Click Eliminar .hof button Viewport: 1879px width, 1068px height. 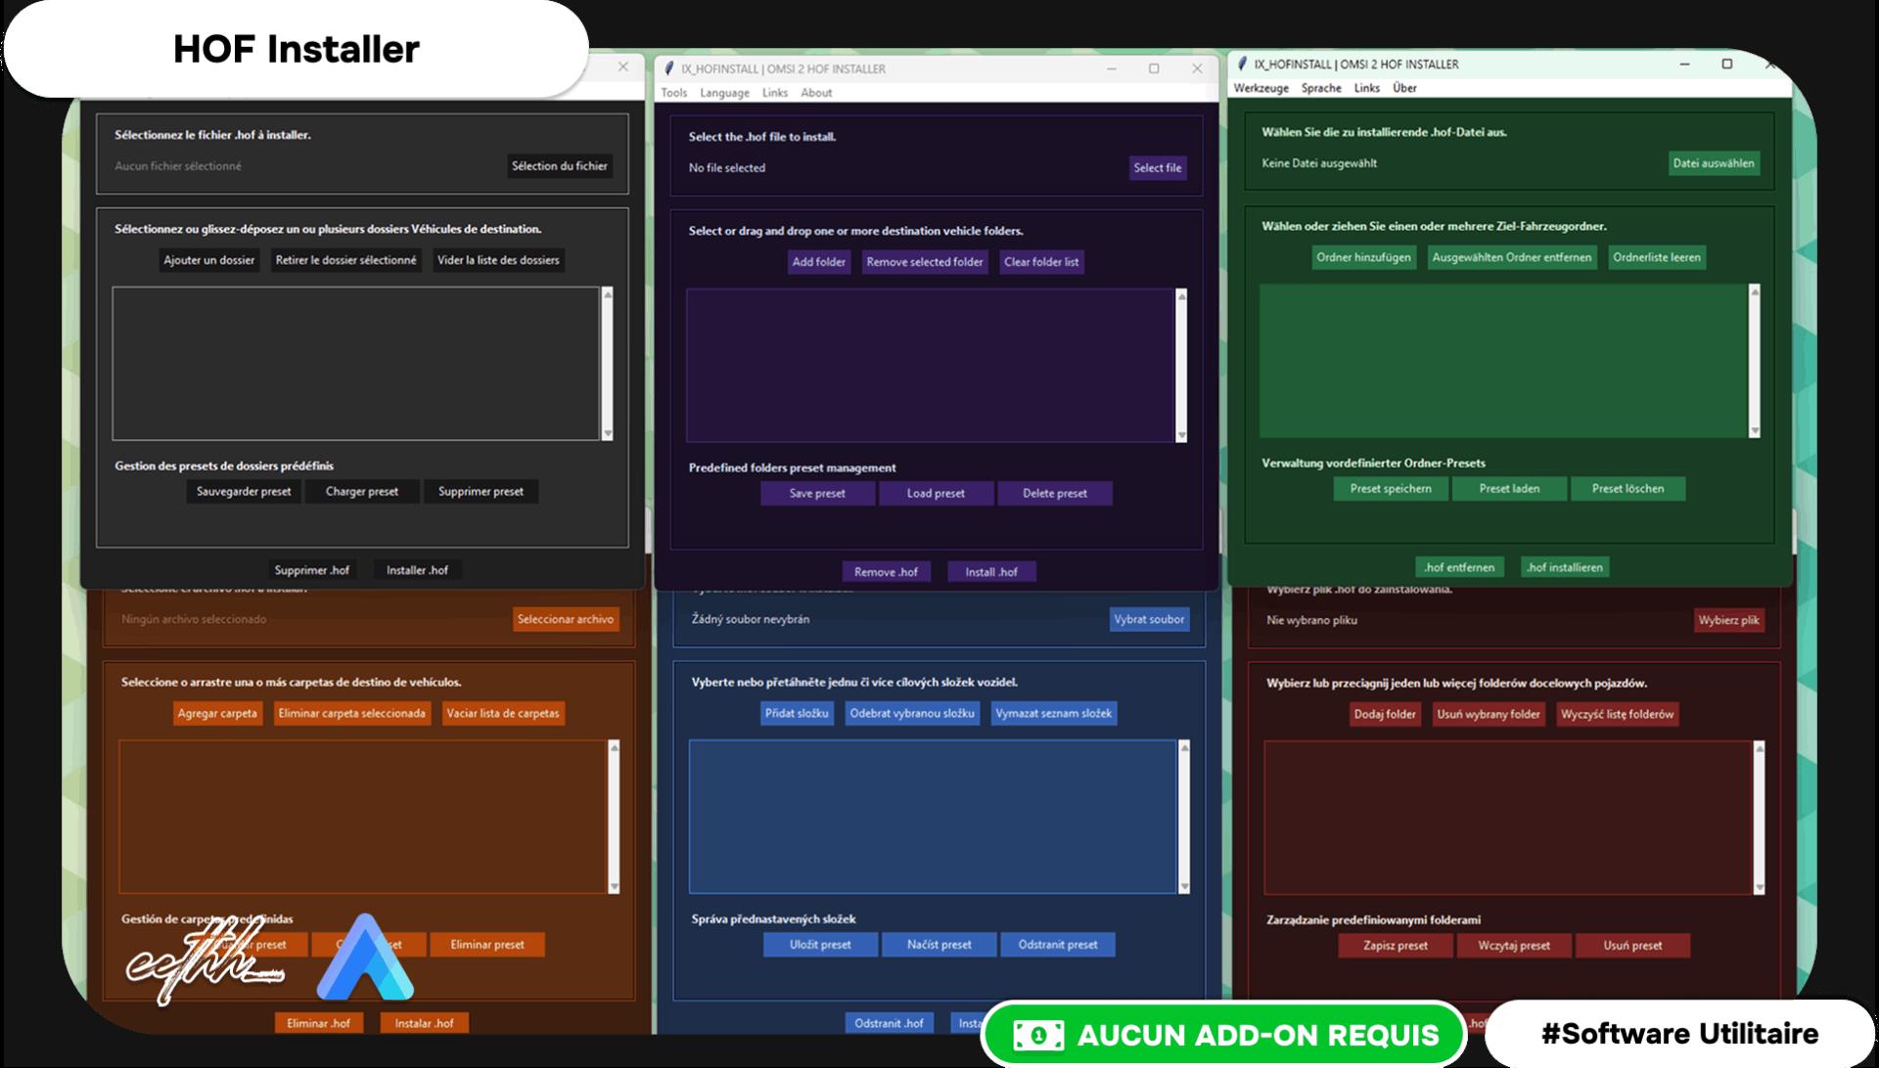pos(318,1023)
